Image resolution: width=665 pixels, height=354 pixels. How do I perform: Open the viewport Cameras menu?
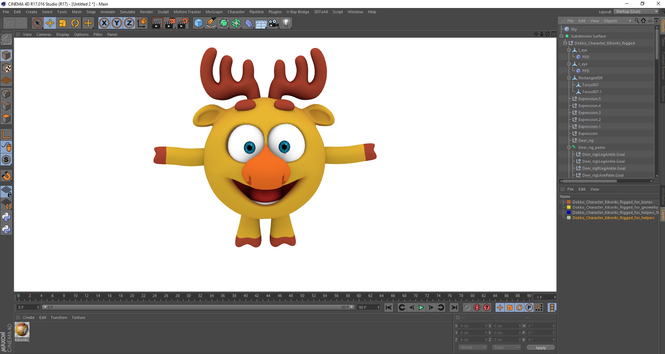pos(44,34)
